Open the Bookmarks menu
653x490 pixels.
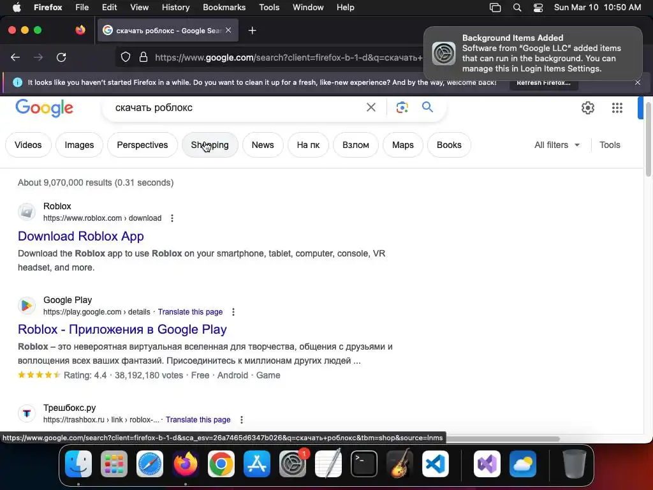(224, 8)
